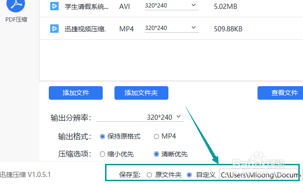Choose 清晰优先 compression option

coord(156,155)
